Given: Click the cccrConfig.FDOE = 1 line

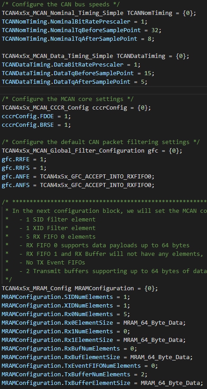Looking at the screenshot, I should coord(37,116).
